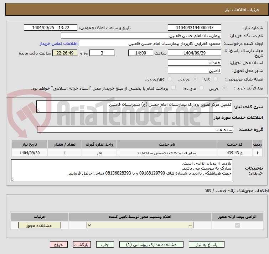Click the تعداد / مقدار column header
Viewport: 269px width, 254px height.
click(x=65, y=144)
